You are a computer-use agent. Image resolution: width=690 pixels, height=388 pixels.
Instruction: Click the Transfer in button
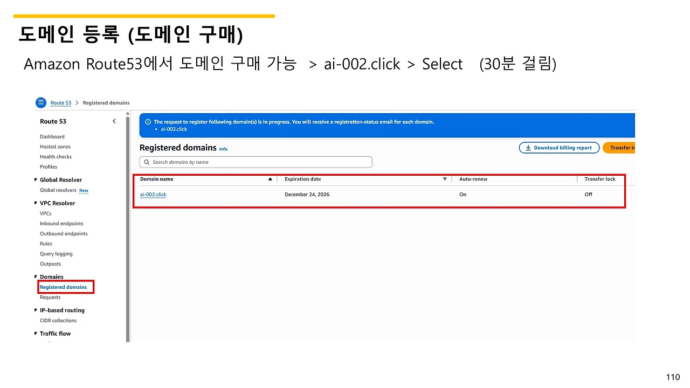point(624,147)
